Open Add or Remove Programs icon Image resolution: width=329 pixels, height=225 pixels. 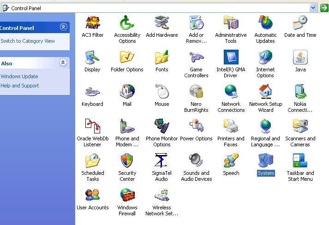point(197,23)
